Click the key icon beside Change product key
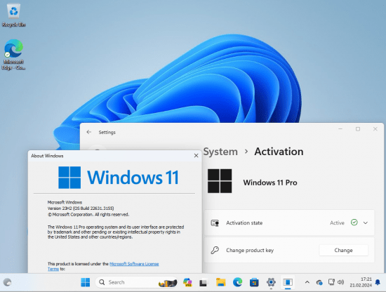The height and width of the screenshot is (292, 386). pos(215,250)
